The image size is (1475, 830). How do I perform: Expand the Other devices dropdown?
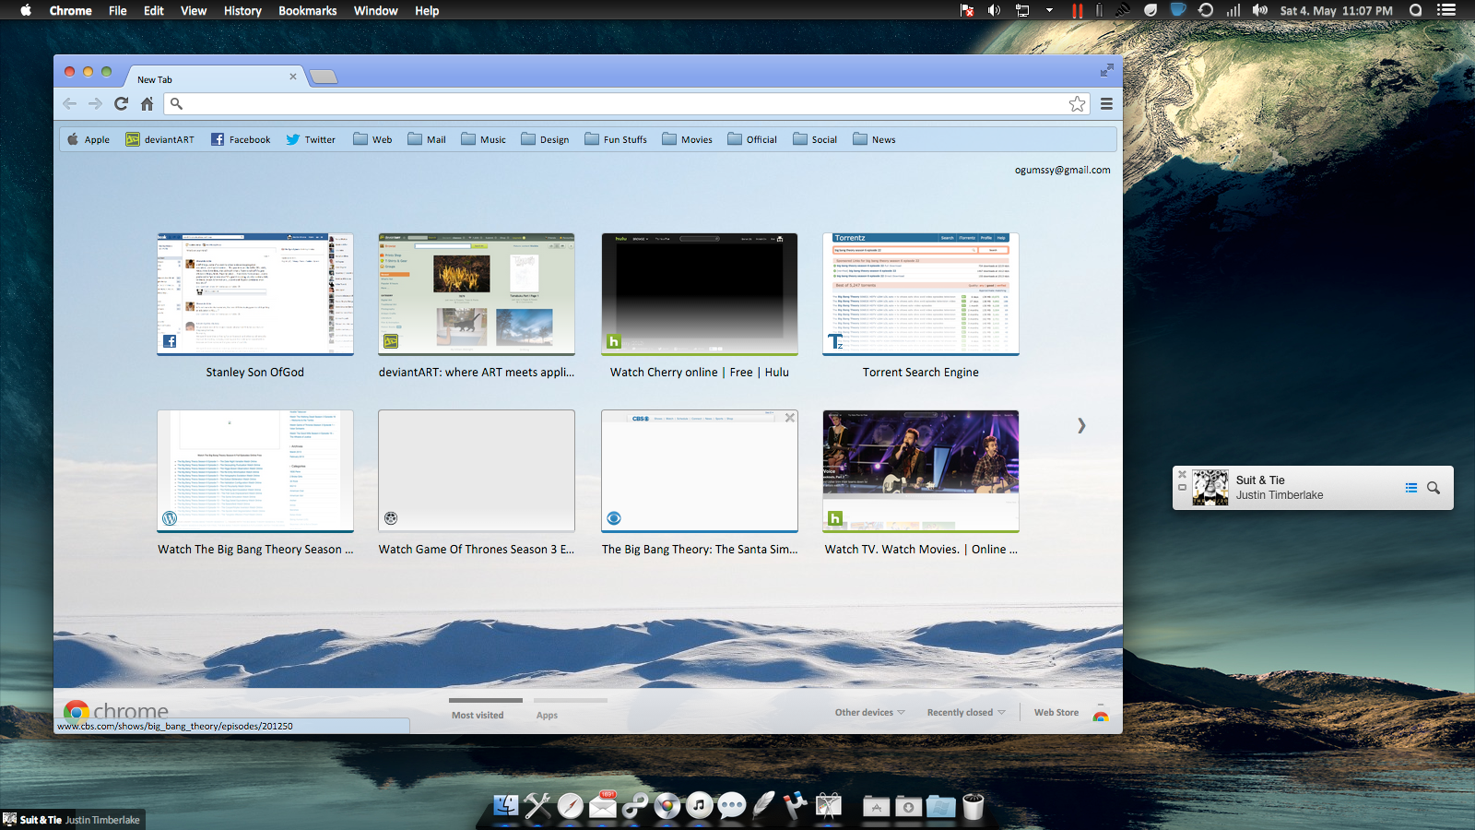click(x=869, y=713)
